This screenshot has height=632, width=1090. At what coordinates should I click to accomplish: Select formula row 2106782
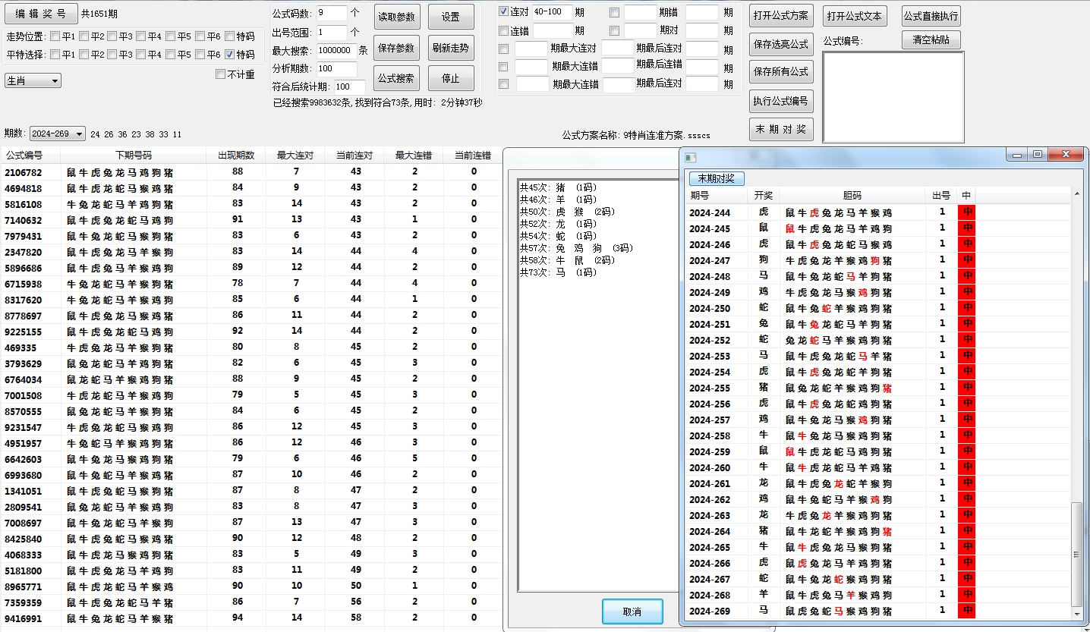(24, 172)
